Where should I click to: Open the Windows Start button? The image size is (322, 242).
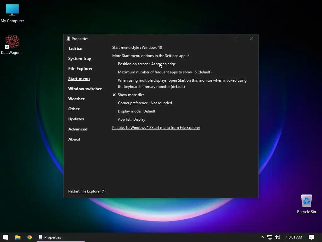(6, 237)
